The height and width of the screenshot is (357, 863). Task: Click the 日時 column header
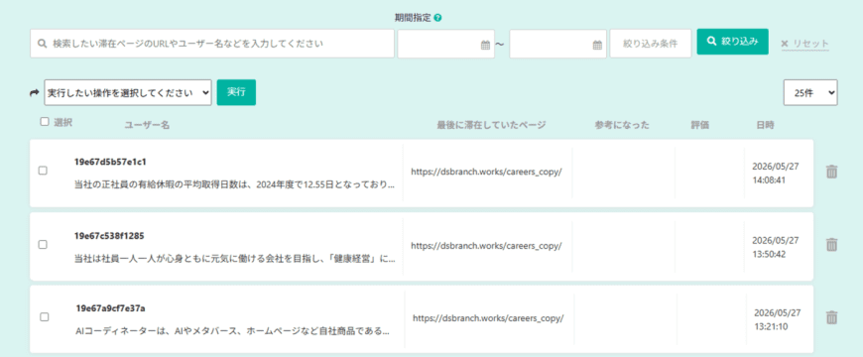765,125
